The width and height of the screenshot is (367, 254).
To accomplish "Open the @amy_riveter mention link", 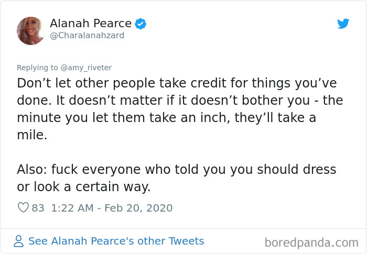I will [86, 68].
